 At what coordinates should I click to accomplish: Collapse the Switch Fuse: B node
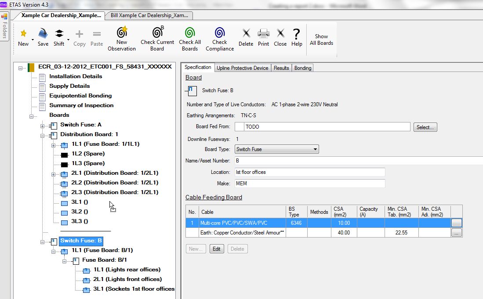(42, 242)
